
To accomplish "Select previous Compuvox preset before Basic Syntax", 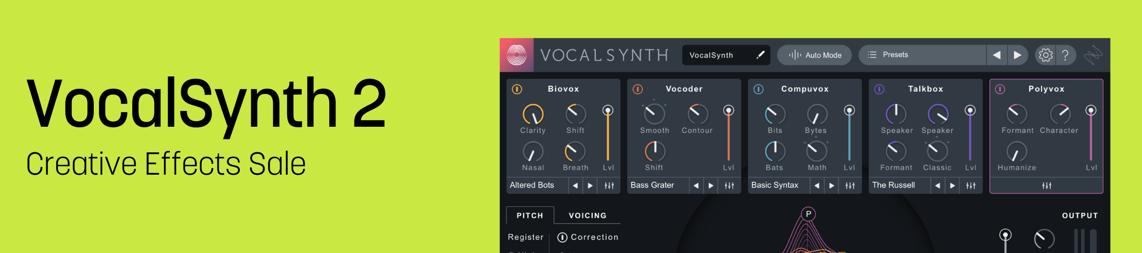I will [817, 186].
